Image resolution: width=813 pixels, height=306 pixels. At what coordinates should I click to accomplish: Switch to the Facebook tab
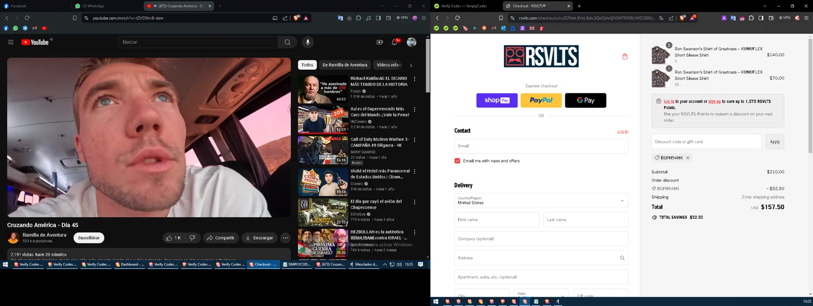36,6
